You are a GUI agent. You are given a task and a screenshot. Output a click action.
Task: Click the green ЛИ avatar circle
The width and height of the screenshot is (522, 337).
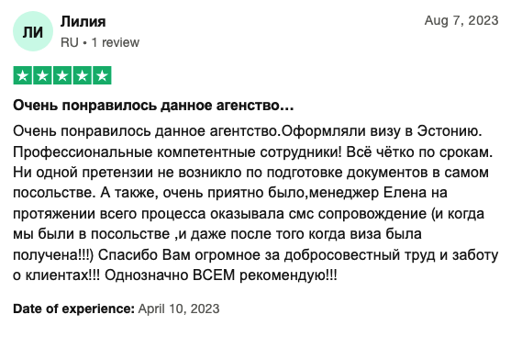(33, 31)
